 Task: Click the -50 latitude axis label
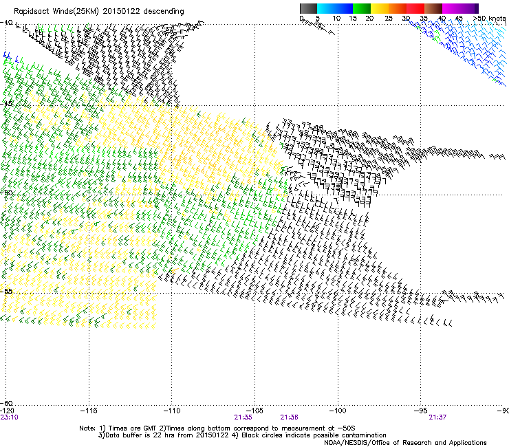click(6, 193)
